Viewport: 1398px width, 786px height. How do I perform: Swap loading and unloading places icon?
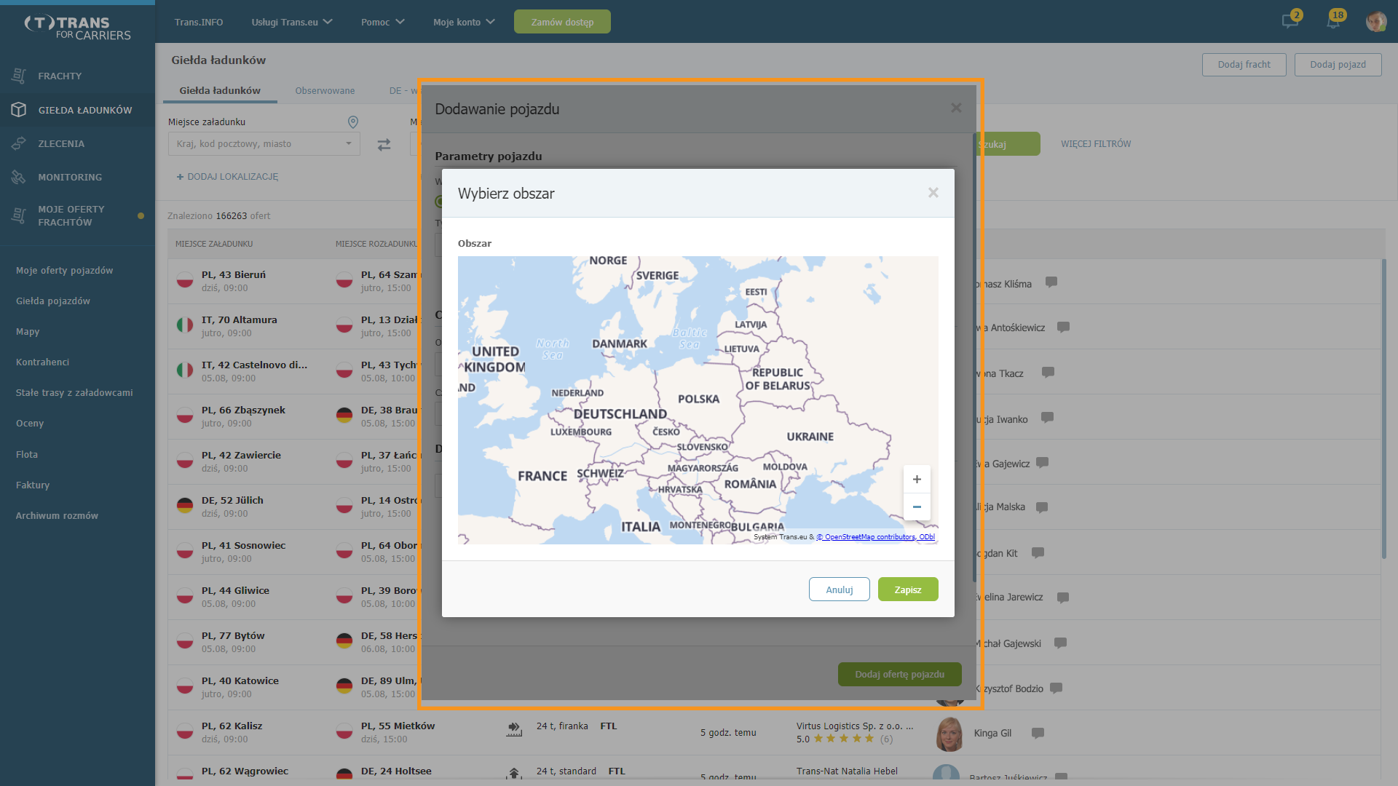pyautogui.click(x=384, y=145)
